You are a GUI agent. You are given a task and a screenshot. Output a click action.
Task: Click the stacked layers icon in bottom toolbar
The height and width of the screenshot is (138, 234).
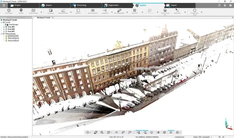point(95,132)
